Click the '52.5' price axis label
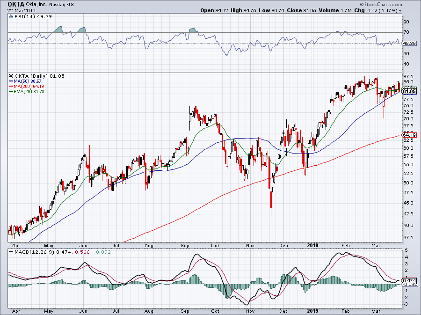 click(x=408, y=173)
